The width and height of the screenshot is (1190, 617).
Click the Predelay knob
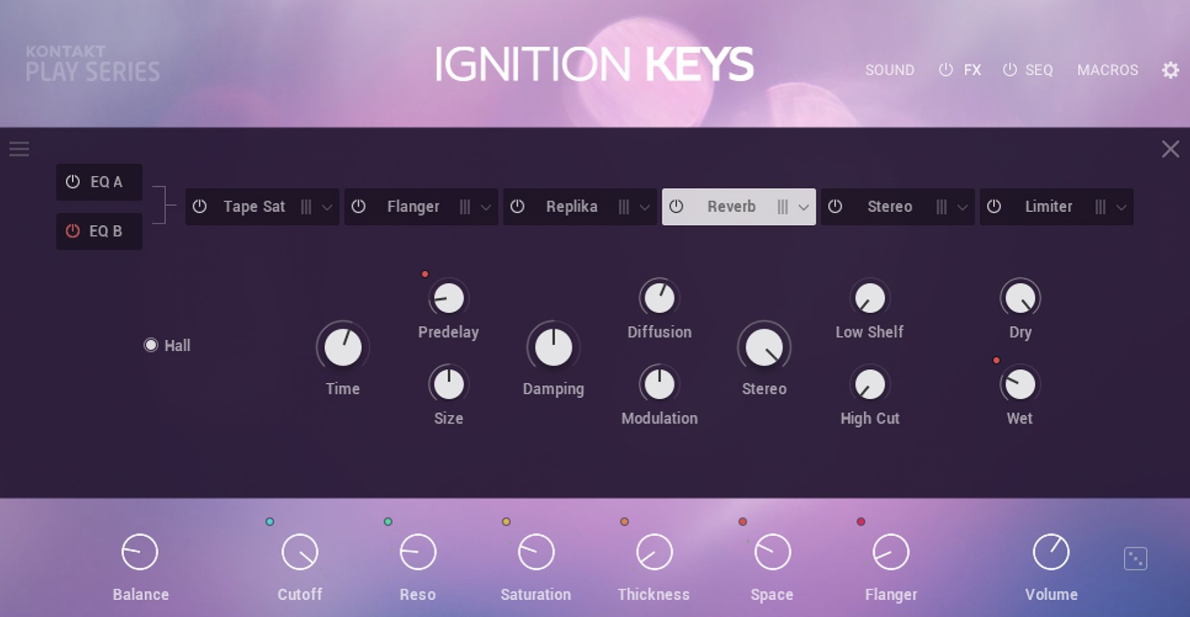449,298
